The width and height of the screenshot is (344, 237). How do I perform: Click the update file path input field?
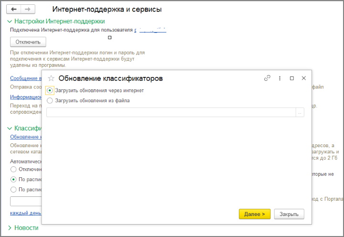[171, 113]
